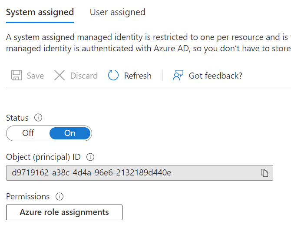Click inside the Object (principal) ID field

point(130,173)
